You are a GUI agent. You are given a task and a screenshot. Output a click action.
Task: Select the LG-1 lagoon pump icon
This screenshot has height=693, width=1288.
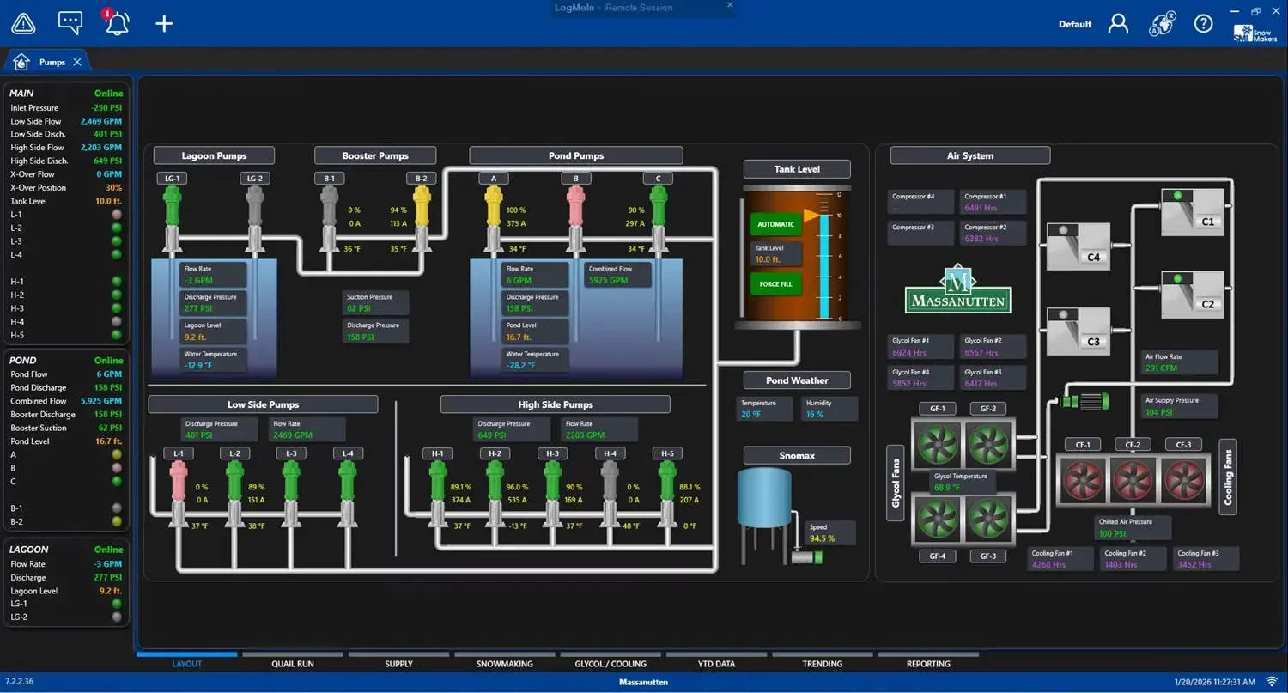pos(172,206)
